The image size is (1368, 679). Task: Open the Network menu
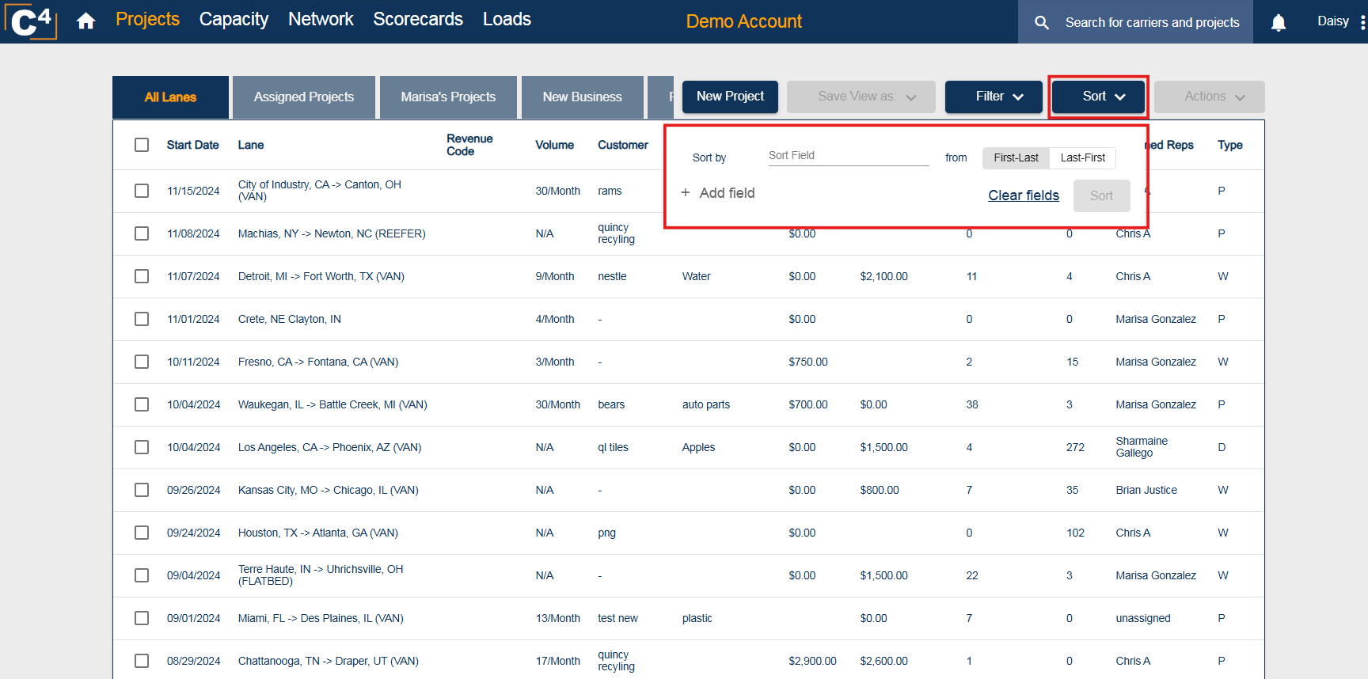coord(321,19)
